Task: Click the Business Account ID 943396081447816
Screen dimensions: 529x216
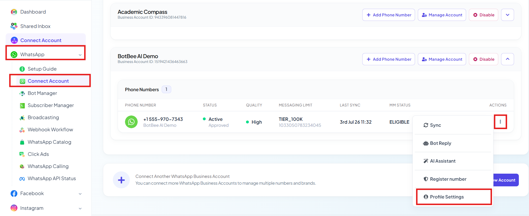Action: coord(152,18)
